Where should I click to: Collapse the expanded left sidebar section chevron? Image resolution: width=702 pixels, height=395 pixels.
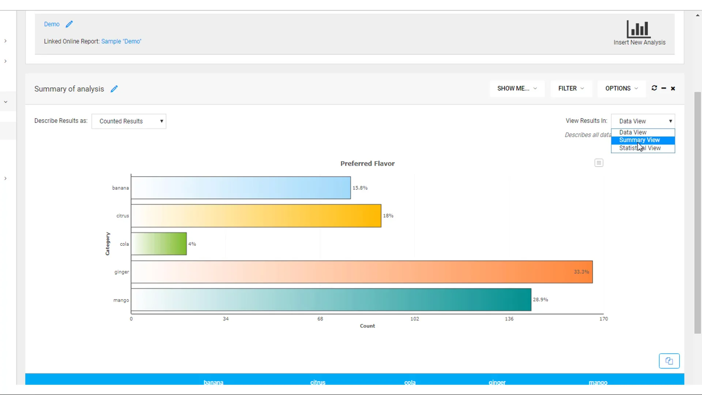5,102
